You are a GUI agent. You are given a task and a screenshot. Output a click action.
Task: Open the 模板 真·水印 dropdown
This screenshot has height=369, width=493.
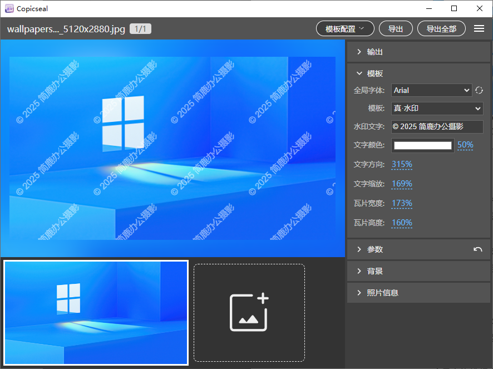(x=437, y=108)
